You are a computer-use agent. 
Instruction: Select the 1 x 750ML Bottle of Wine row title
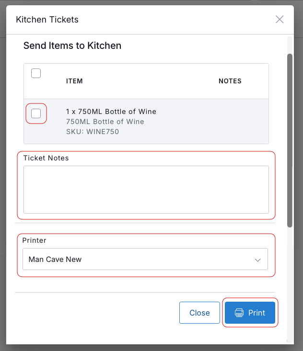pos(111,112)
